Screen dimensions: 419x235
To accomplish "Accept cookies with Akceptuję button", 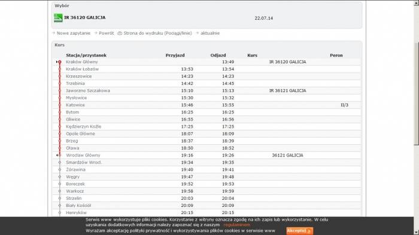I will [299, 231].
